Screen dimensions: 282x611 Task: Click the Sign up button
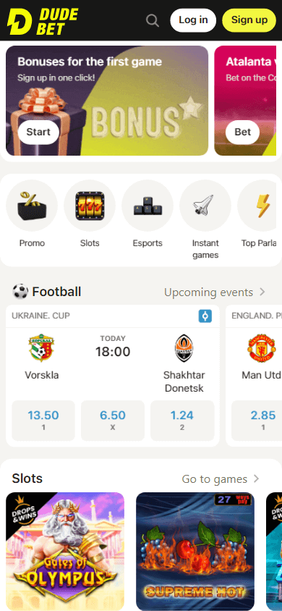(x=249, y=20)
